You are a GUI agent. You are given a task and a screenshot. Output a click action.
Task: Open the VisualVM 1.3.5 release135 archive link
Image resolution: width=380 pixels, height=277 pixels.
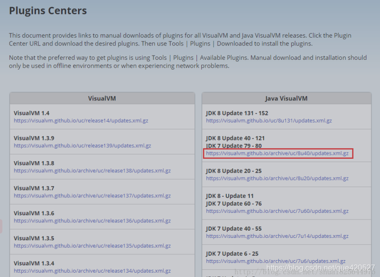(x=92, y=246)
